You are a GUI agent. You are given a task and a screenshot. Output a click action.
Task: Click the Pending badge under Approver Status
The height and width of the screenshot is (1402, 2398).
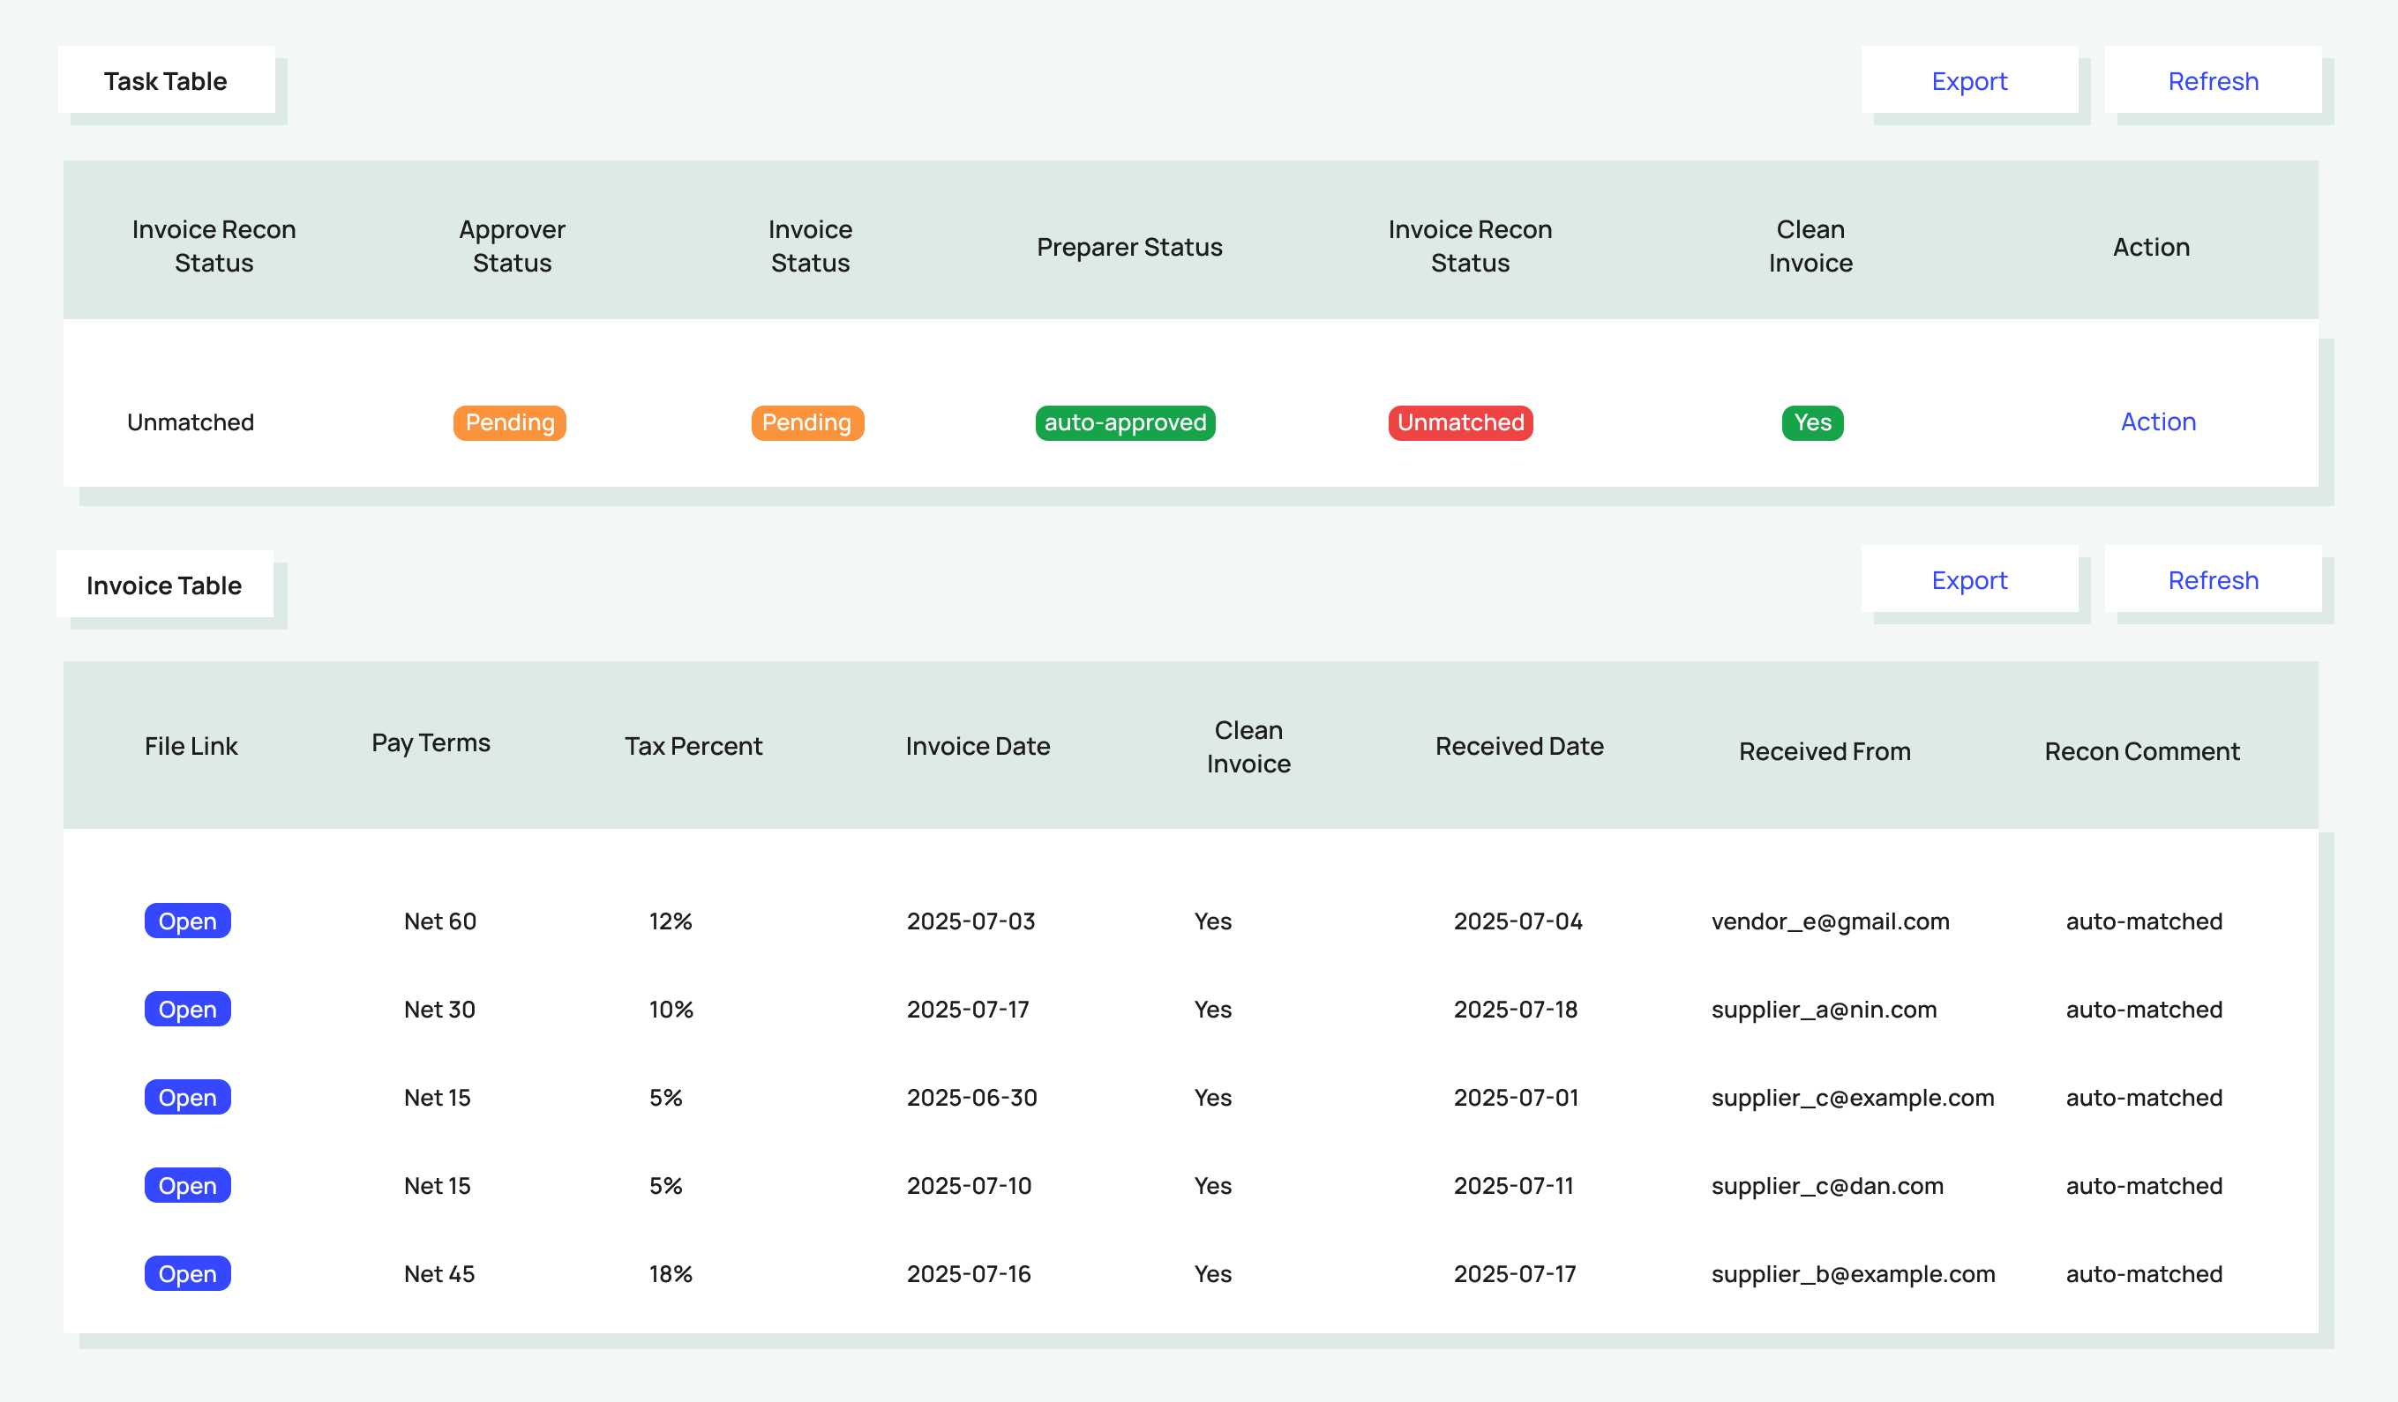pos(509,422)
